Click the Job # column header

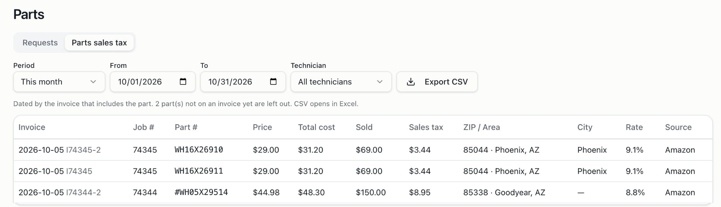[x=143, y=127]
